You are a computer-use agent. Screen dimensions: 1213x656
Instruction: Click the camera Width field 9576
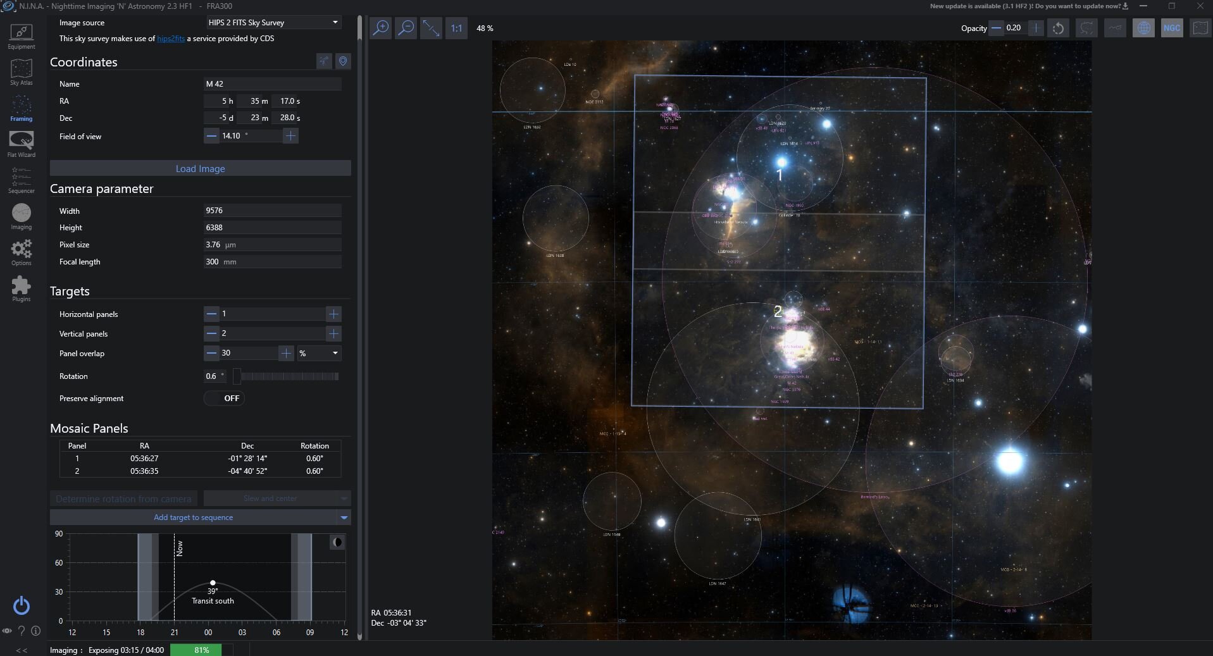point(273,210)
